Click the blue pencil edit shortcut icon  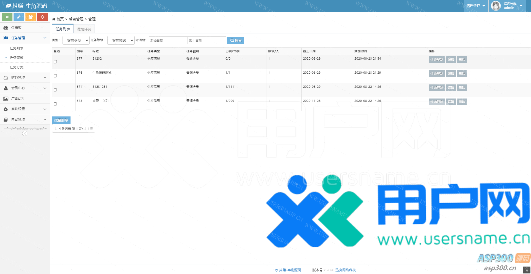(19, 17)
